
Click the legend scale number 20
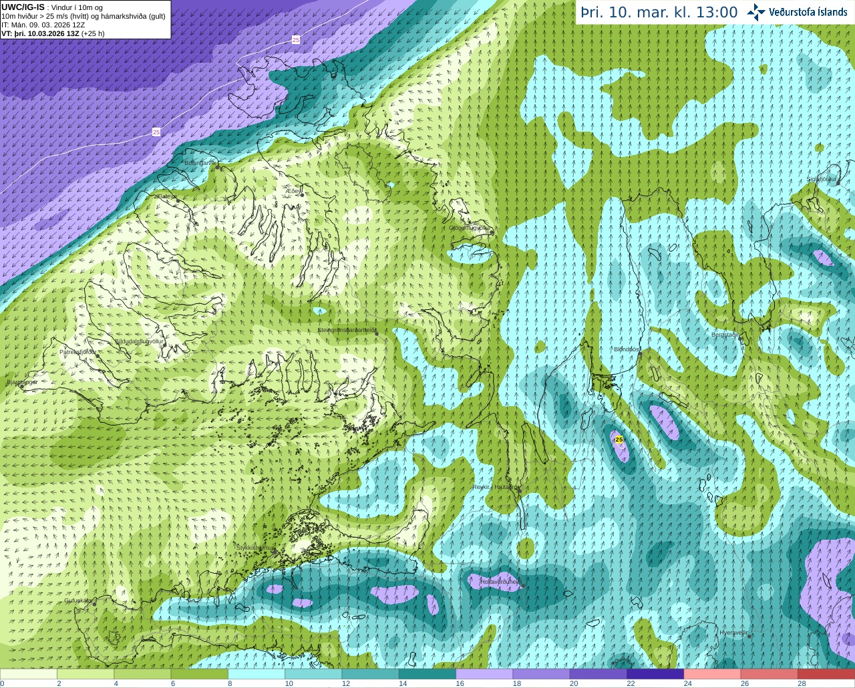[574, 683]
